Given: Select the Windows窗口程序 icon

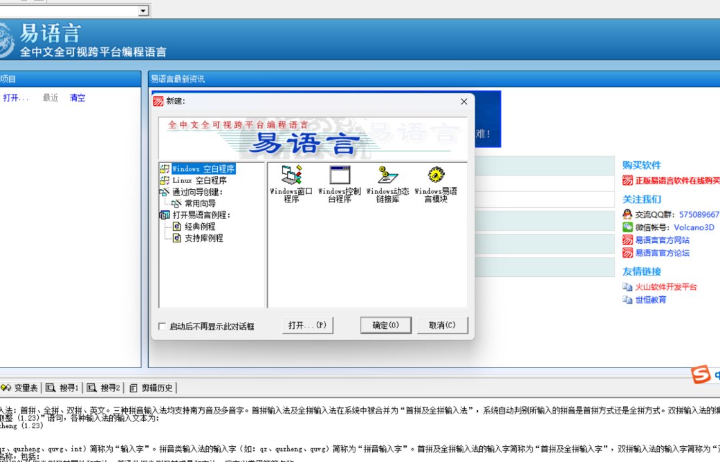Looking at the screenshot, I should 291,175.
